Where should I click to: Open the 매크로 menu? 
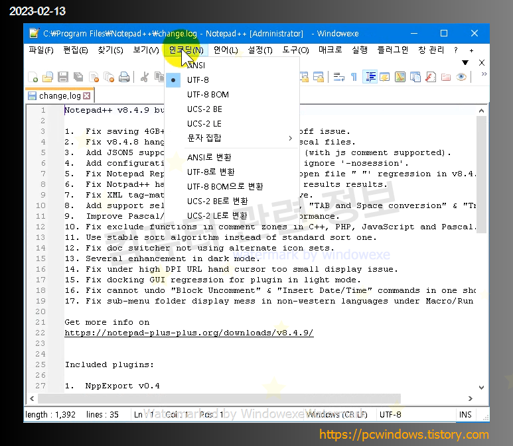(330, 50)
